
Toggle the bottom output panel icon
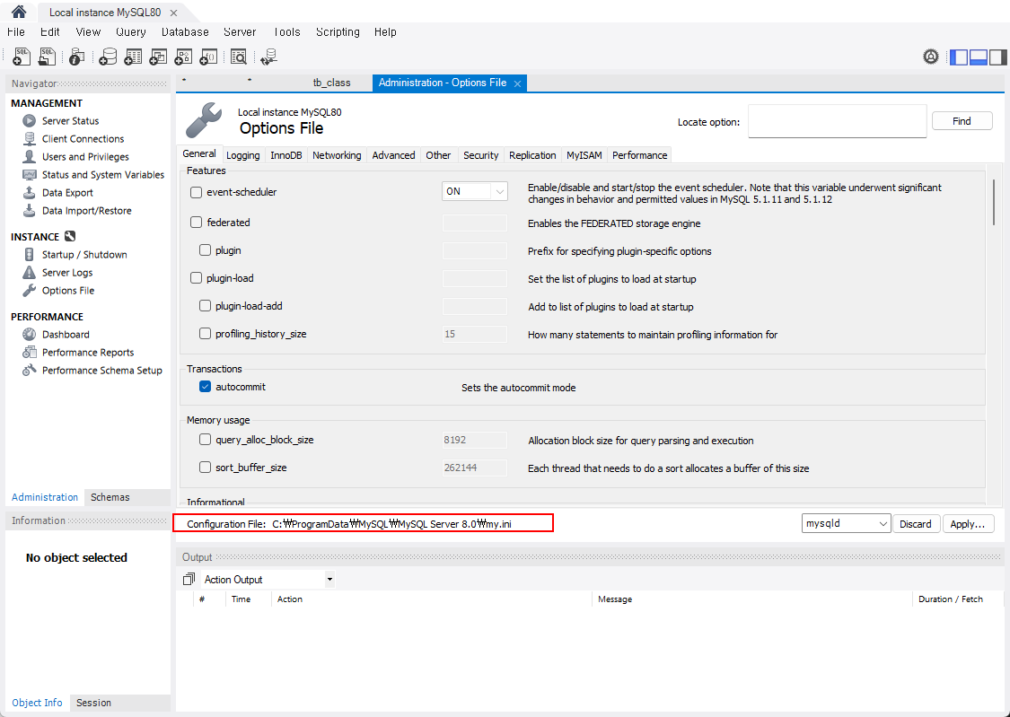coord(979,57)
